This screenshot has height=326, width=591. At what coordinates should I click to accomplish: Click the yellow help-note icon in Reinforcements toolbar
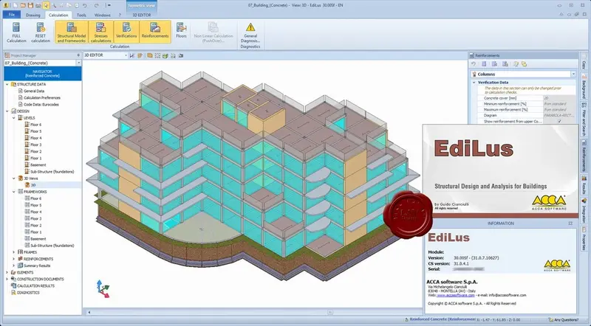(516, 64)
